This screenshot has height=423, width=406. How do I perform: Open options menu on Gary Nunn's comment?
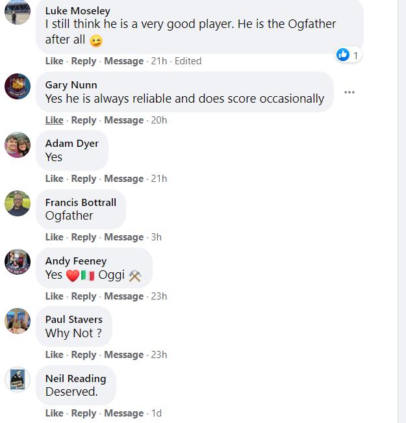pyautogui.click(x=349, y=92)
